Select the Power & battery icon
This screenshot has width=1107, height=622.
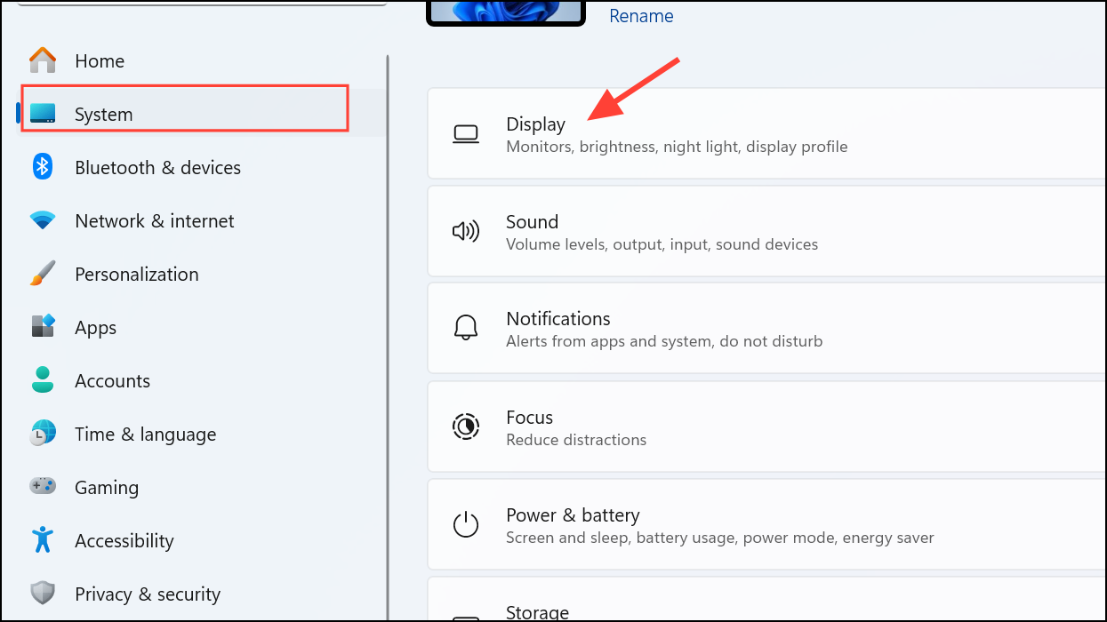coord(466,524)
